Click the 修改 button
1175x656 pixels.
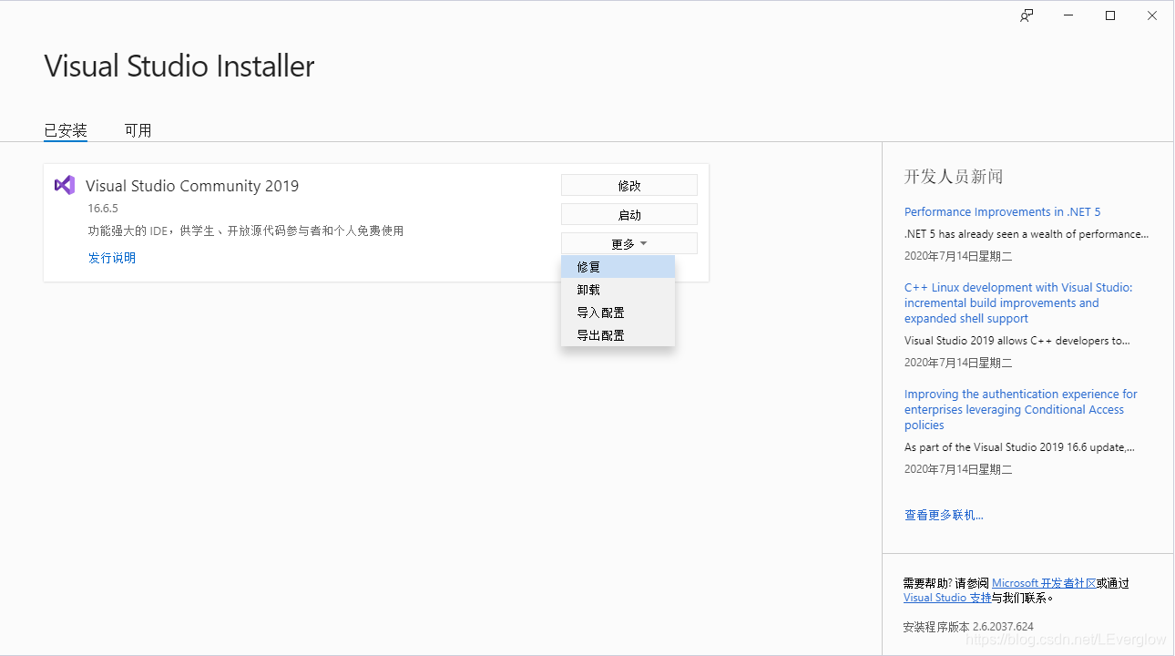pyautogui.click(x=629, y=185)
